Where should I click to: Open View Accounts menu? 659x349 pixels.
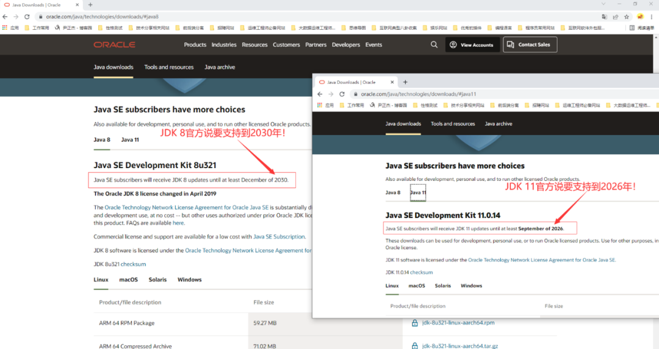coord(472,44)
